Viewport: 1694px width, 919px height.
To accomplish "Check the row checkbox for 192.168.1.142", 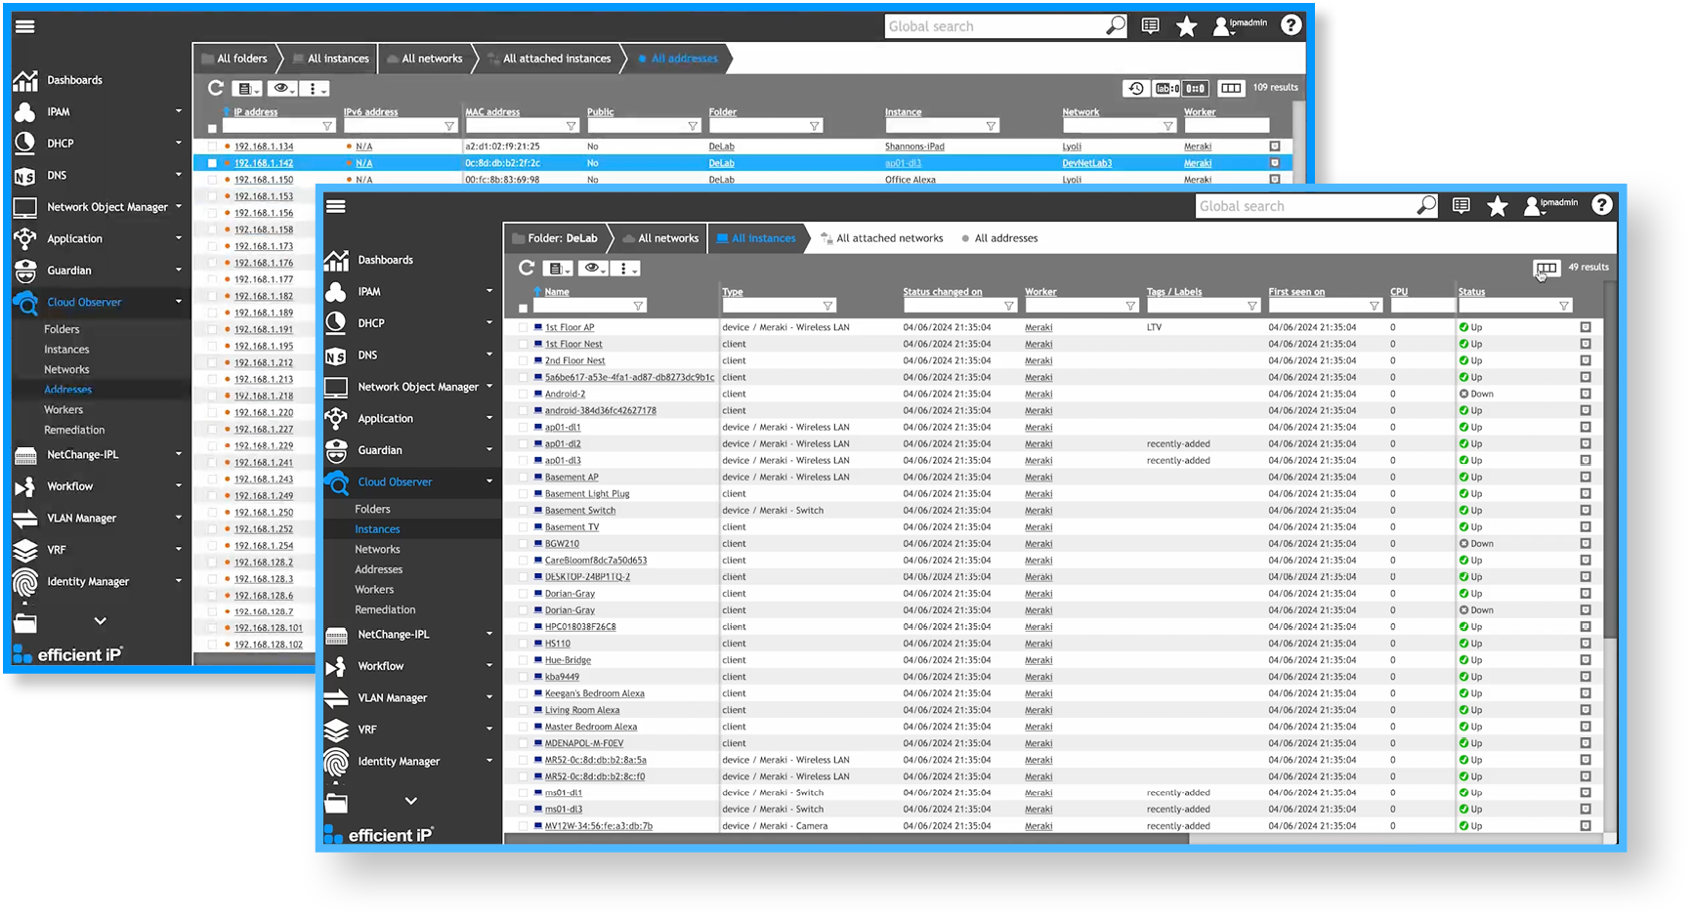I will click(212, 162).
